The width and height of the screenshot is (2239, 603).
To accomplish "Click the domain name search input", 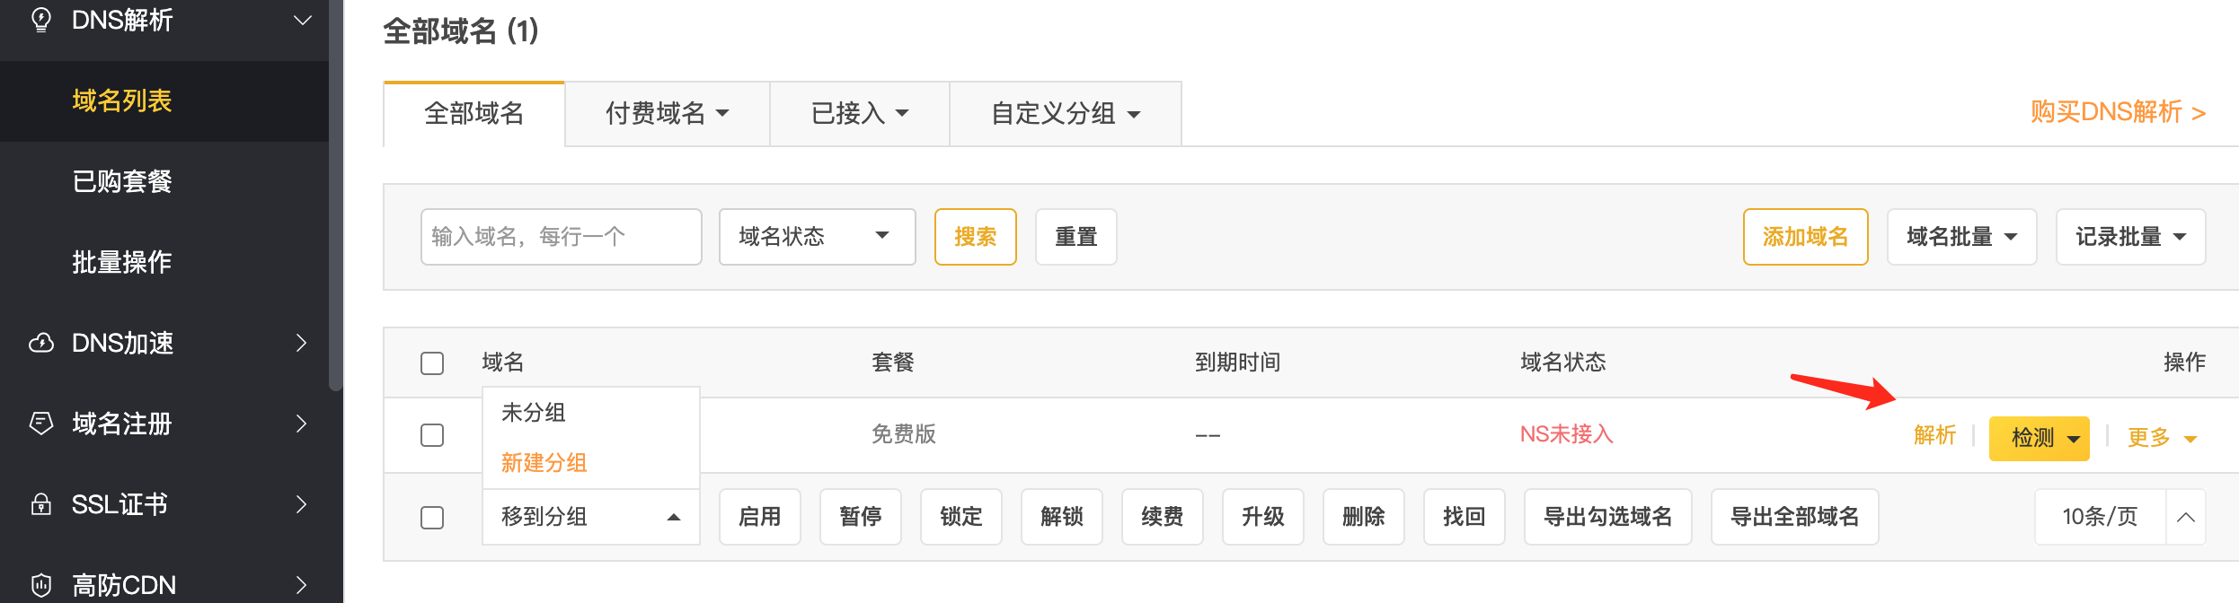I will click(561, 237).
